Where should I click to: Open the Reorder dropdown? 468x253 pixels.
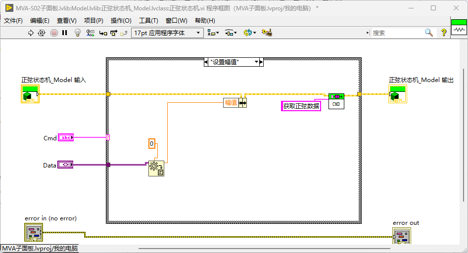pos(249,33)
